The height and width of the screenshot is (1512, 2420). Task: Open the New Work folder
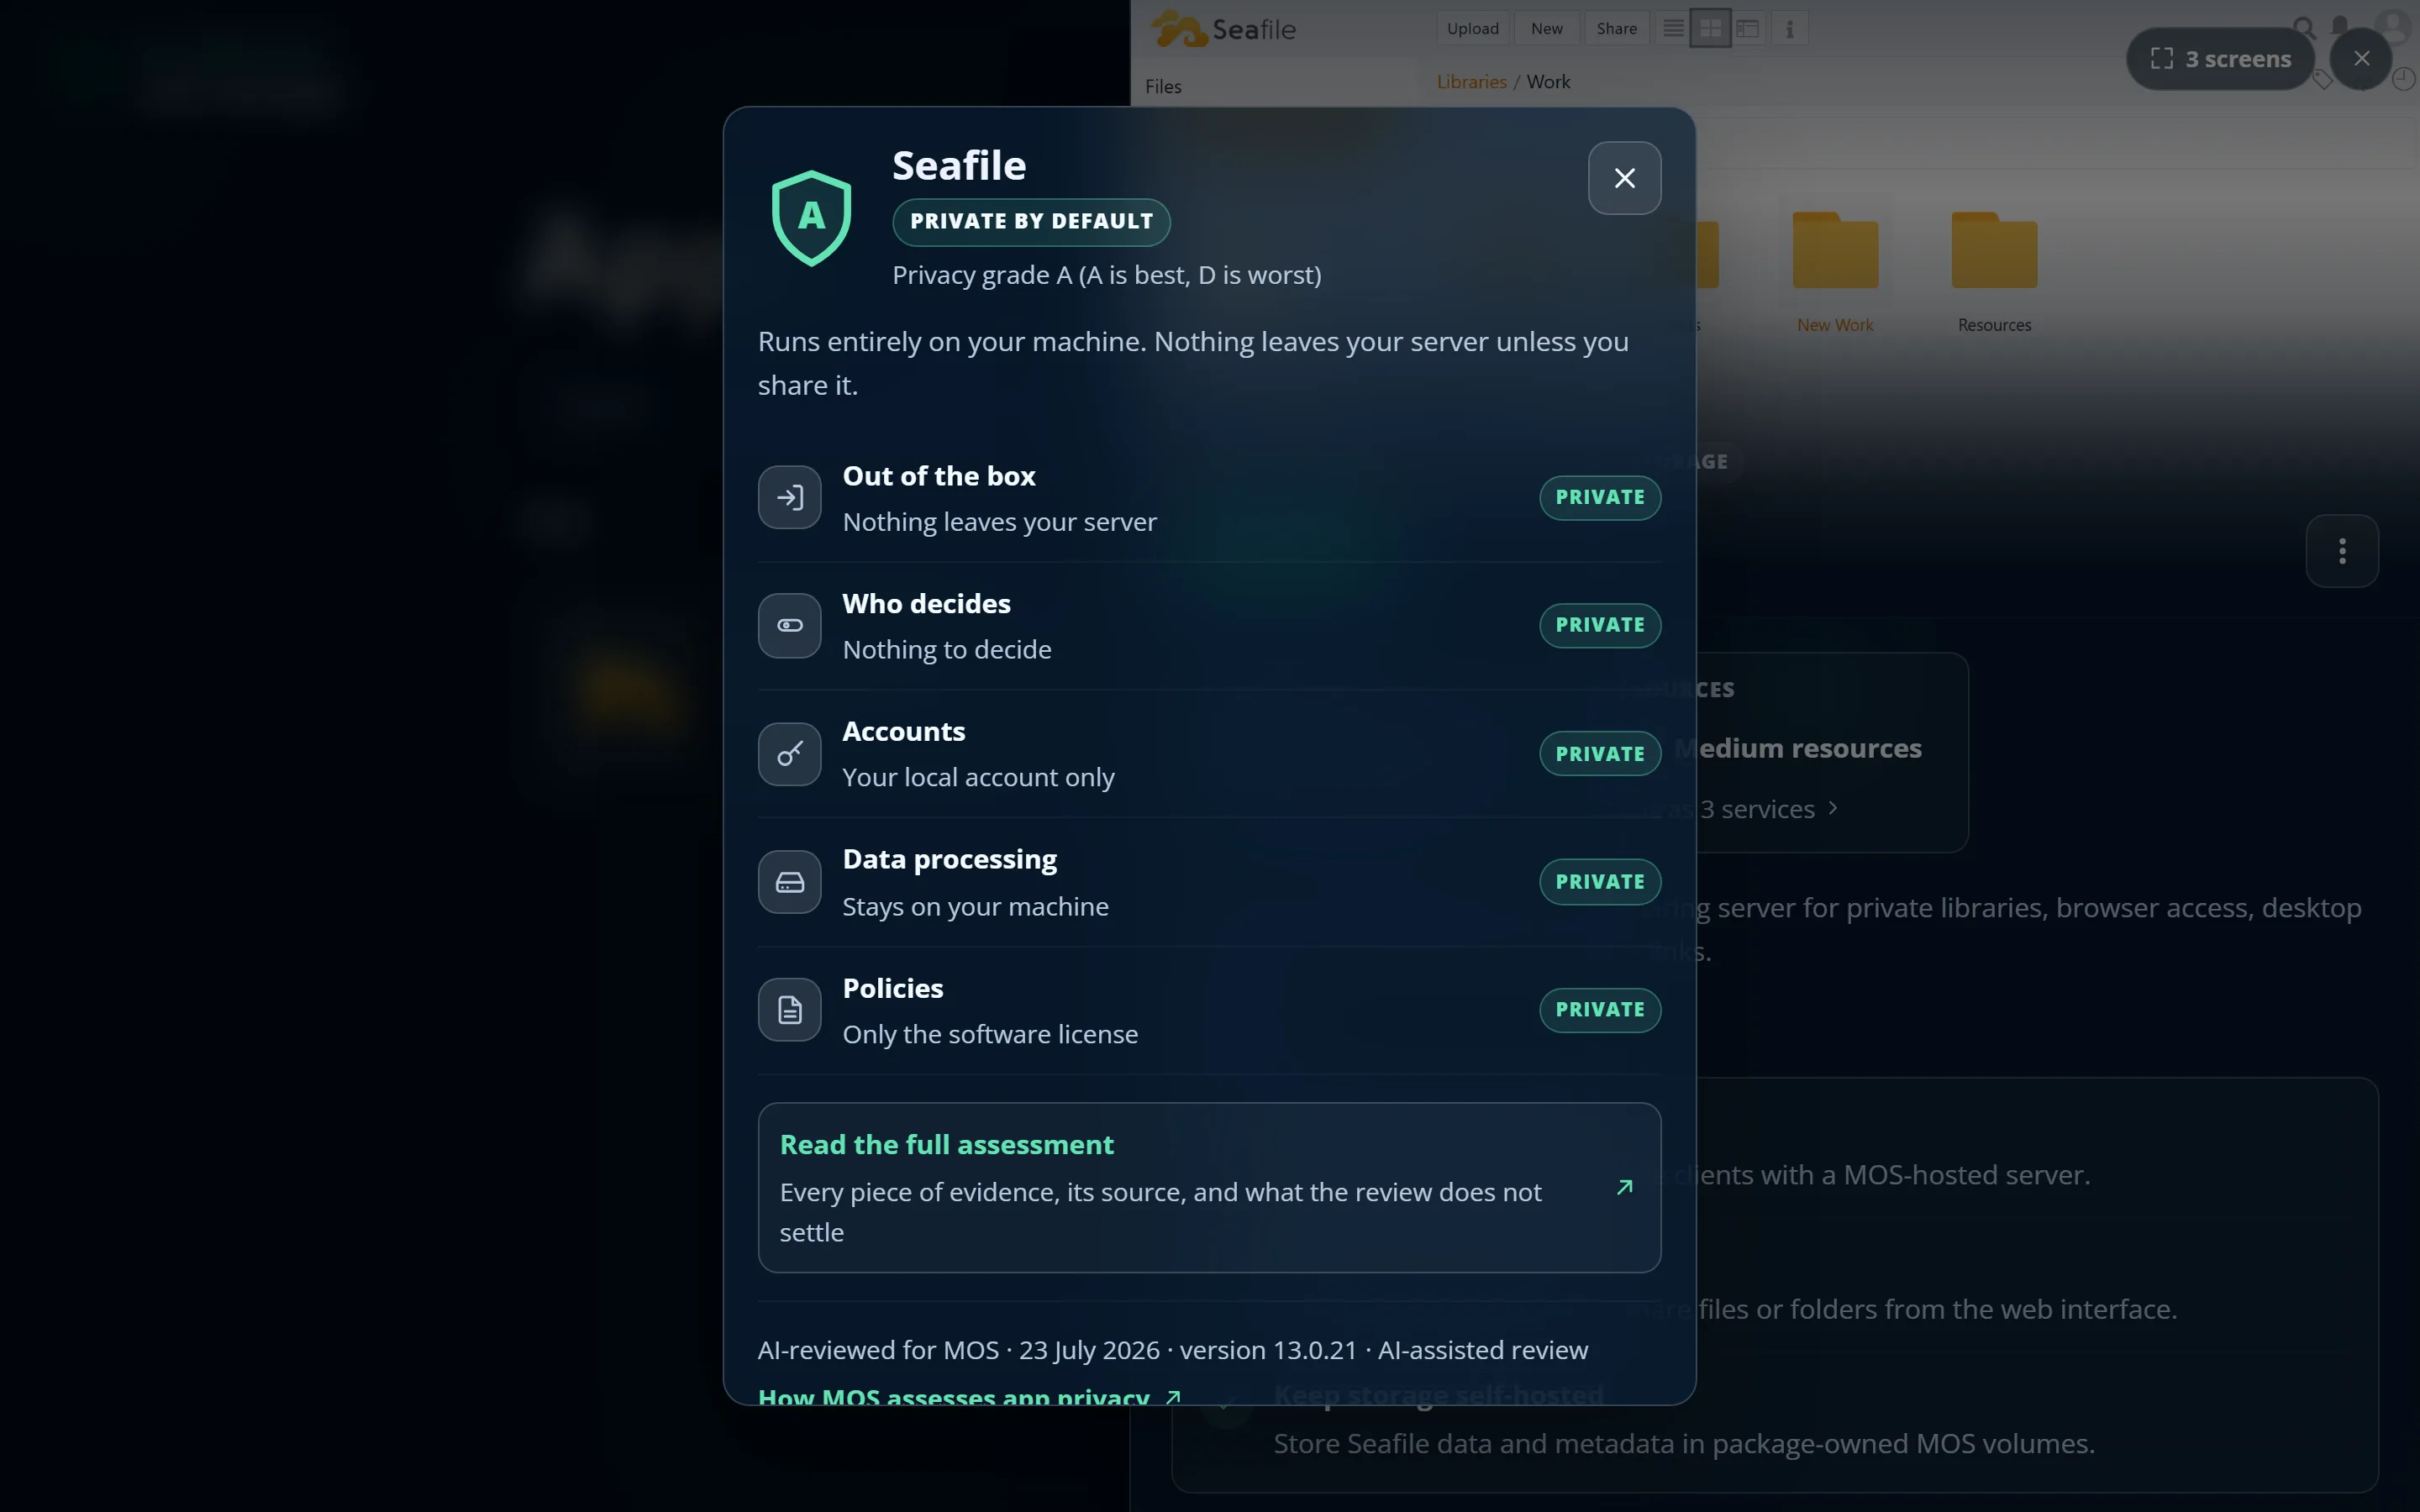[x=1834, y=272]
